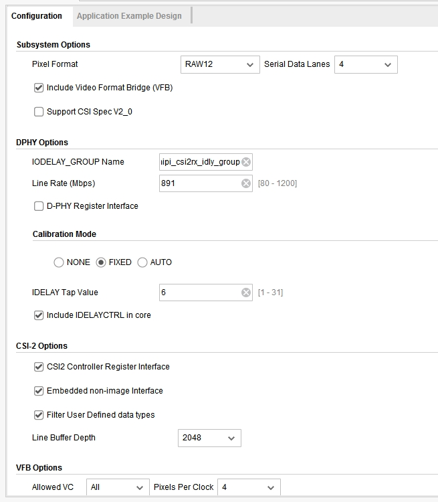Clear the IDELAY Tap Value icon
The height and width of the screenshot is (502, 438).
[246, 292]
